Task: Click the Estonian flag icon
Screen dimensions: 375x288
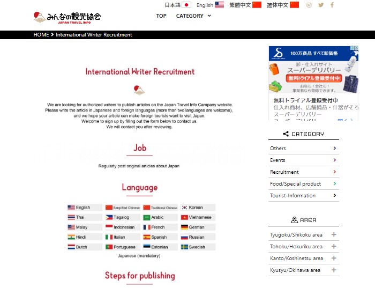Action: coord(147,247)
